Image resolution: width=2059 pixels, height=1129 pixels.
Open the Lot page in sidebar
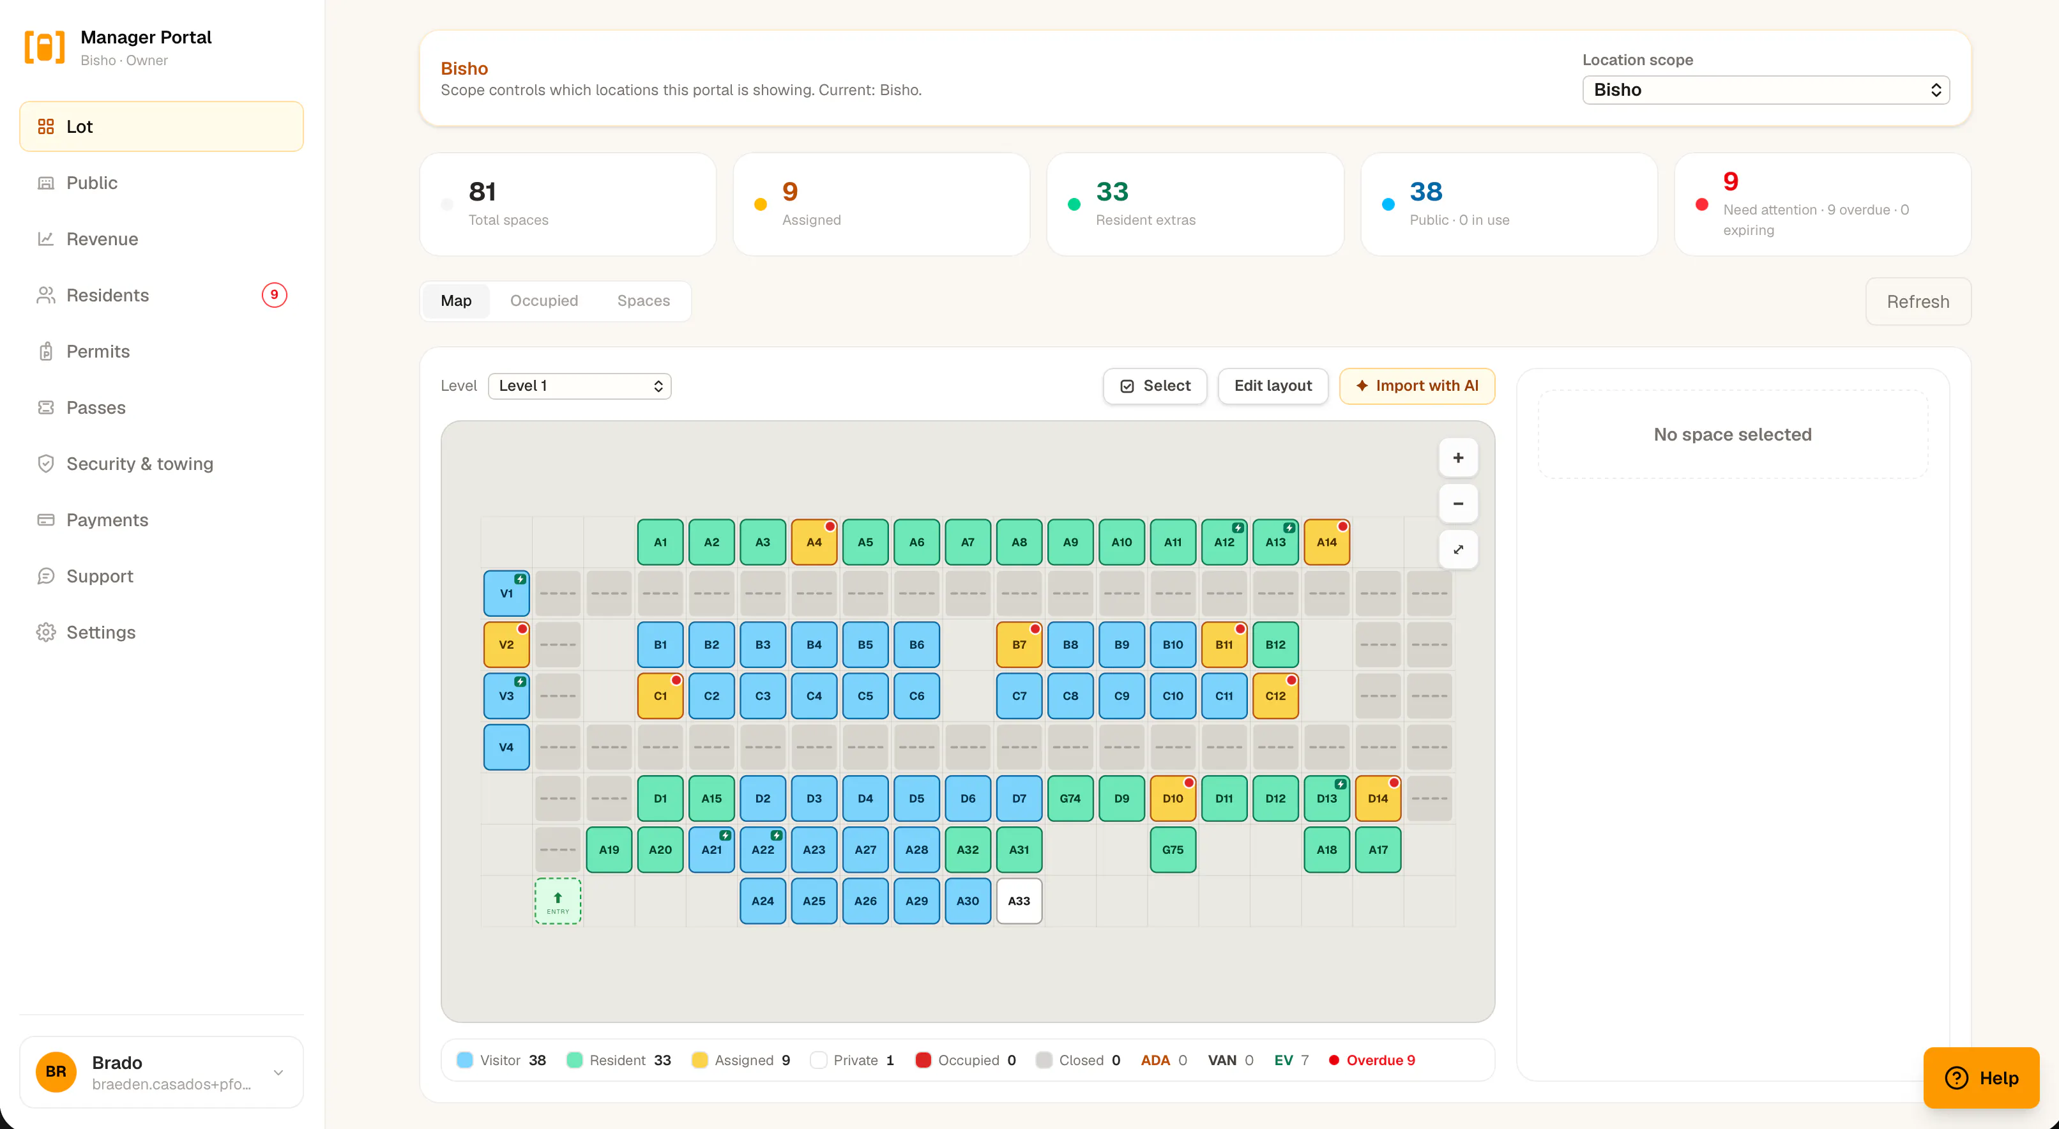[162, 126]
